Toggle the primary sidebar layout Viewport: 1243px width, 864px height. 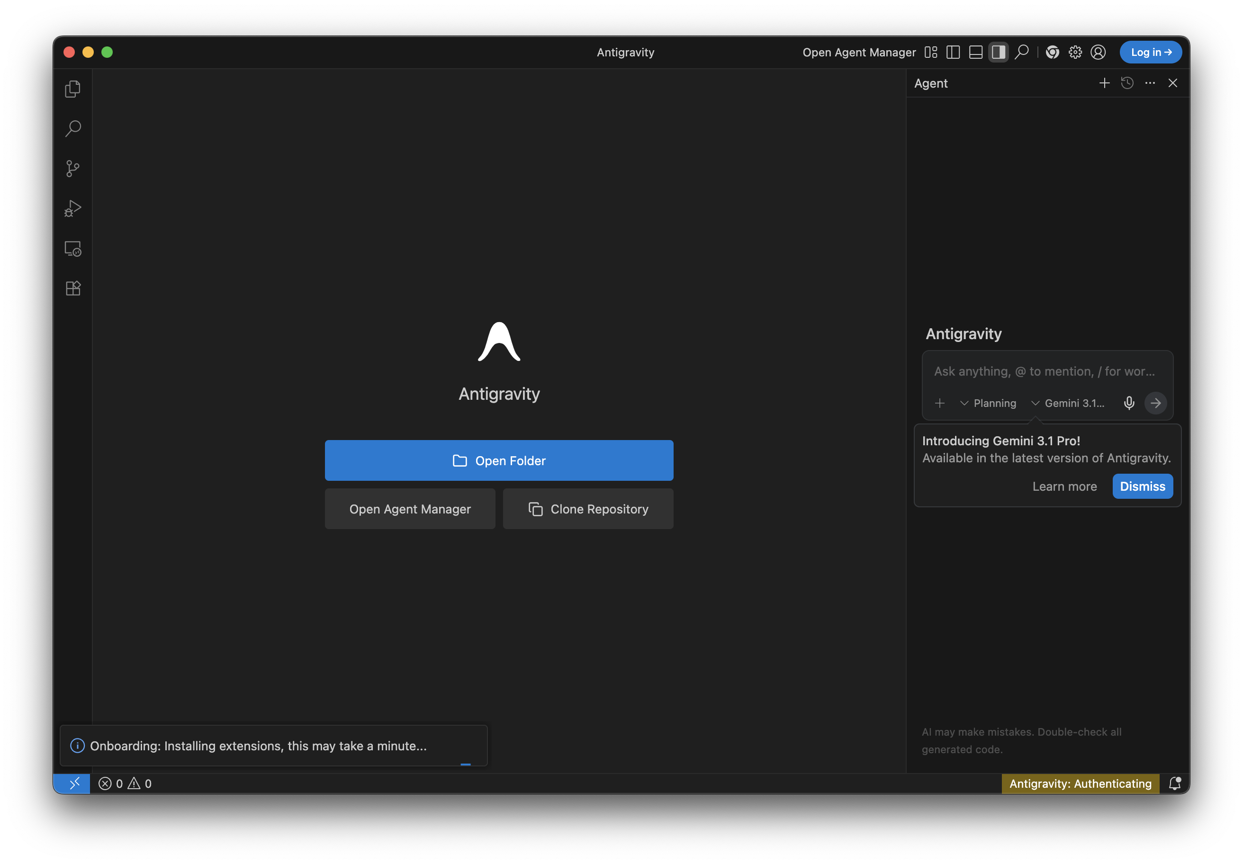pyautogui.click(x=953, y=52)
